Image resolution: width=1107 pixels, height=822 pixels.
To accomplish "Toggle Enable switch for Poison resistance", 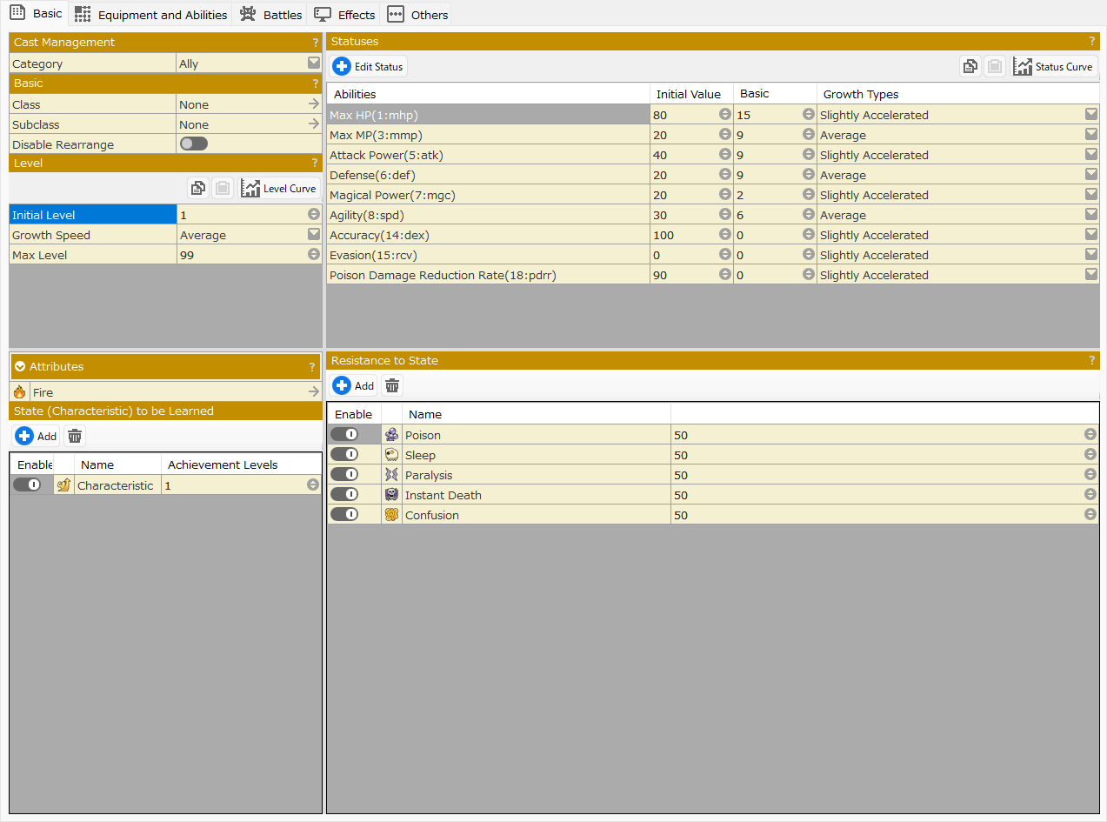I will coord(344,435).
